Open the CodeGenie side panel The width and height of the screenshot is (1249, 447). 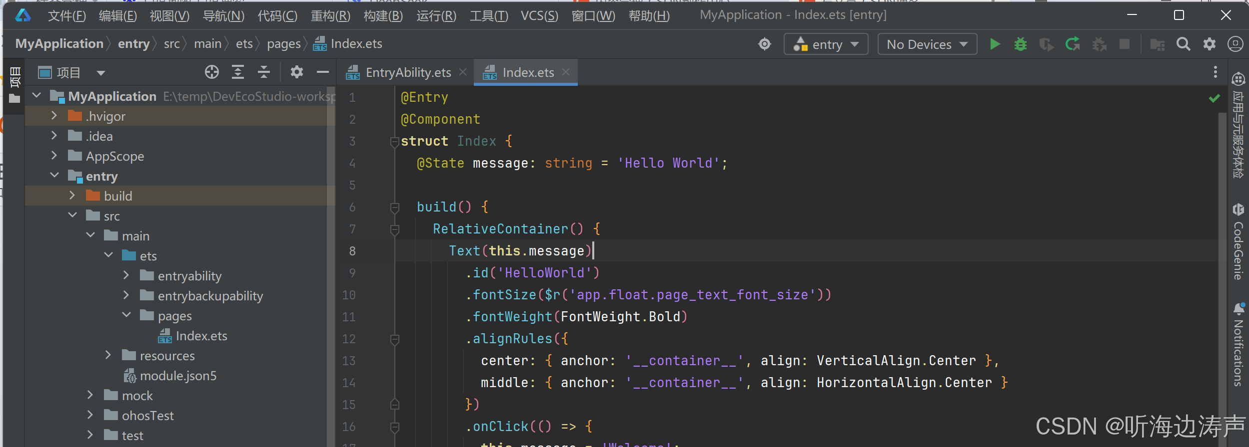pos(1238,242)
